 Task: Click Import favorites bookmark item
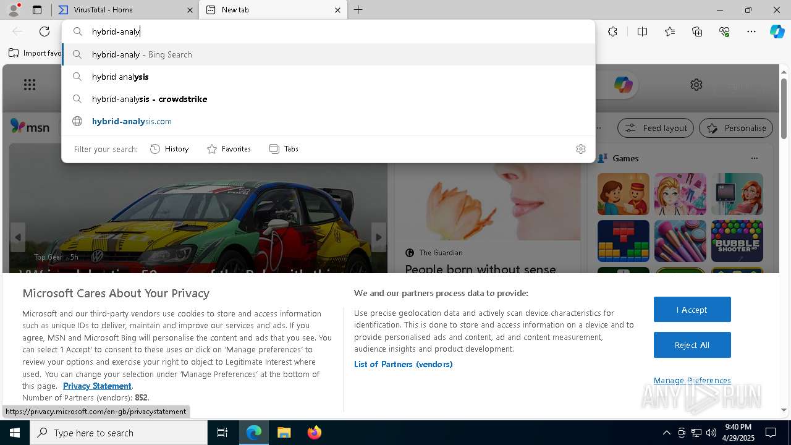(x=35, y=53)
